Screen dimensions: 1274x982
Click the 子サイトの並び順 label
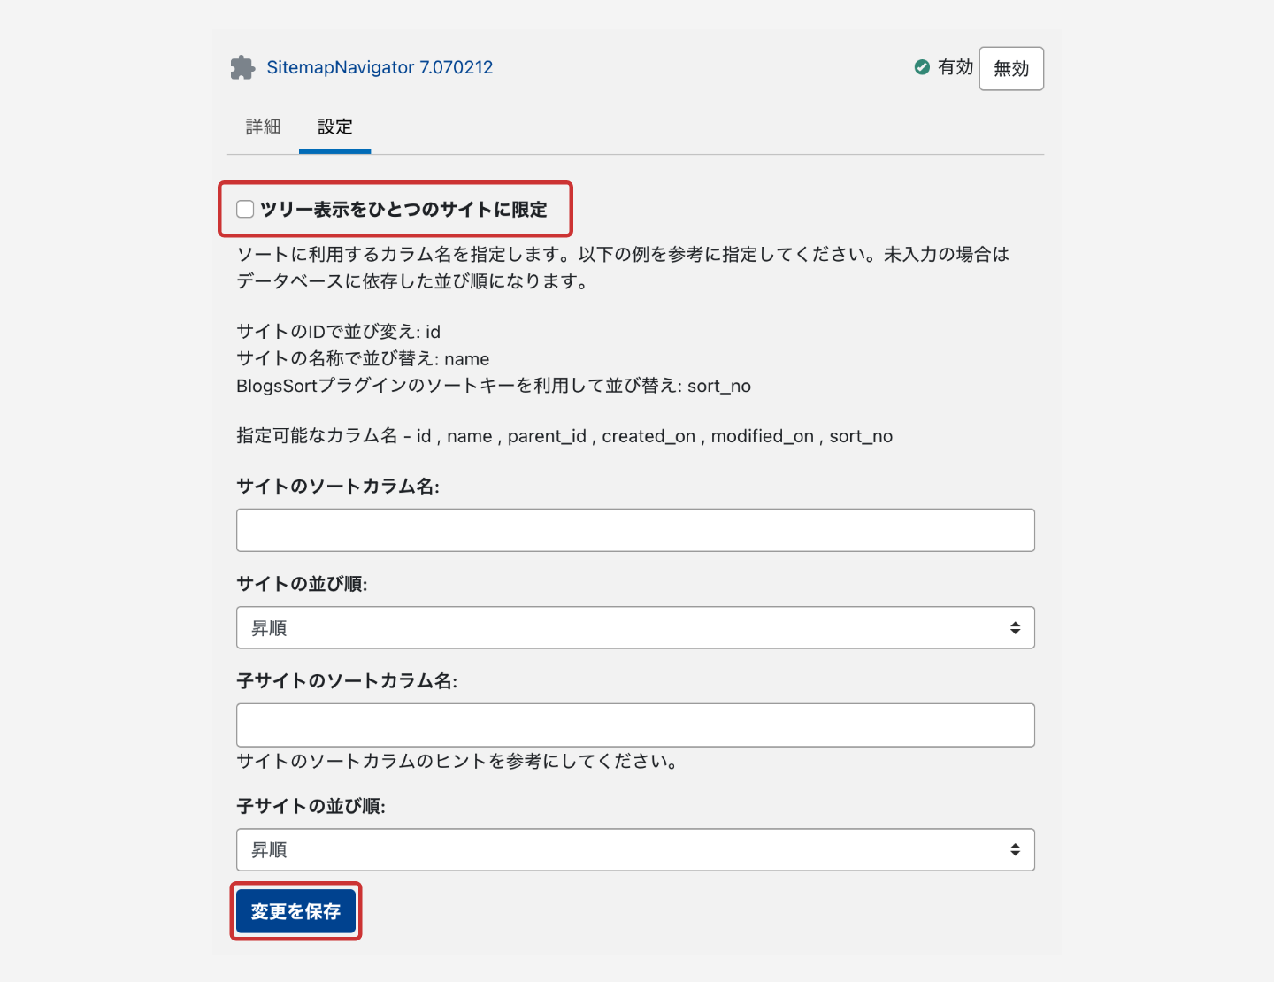click(311, 806)
